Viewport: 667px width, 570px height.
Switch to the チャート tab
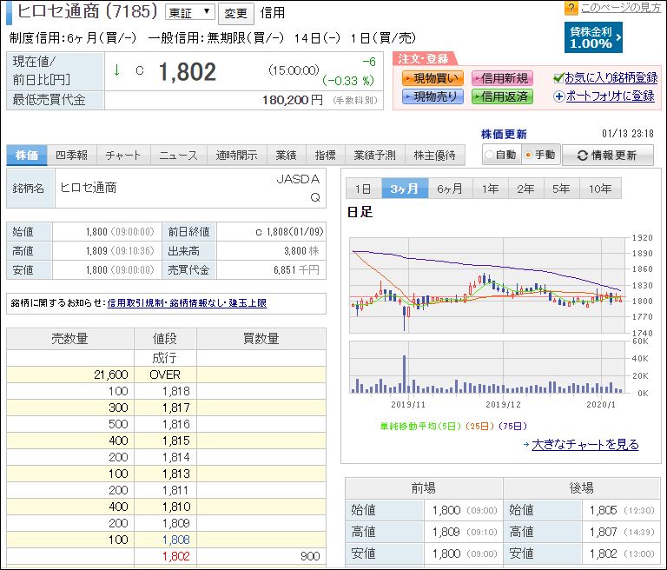coord(123,156)
